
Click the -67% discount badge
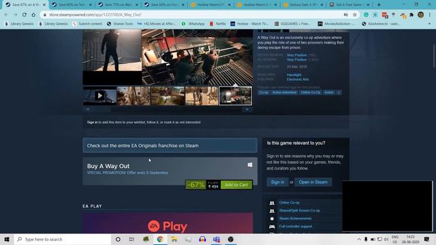pyautogui.click(x=196, y=184)
